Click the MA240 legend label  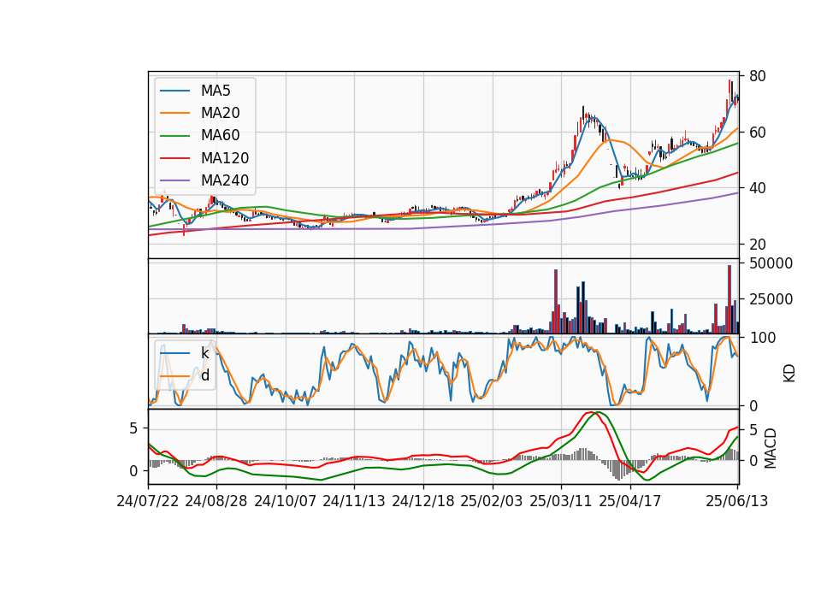[x=225, y=180]
